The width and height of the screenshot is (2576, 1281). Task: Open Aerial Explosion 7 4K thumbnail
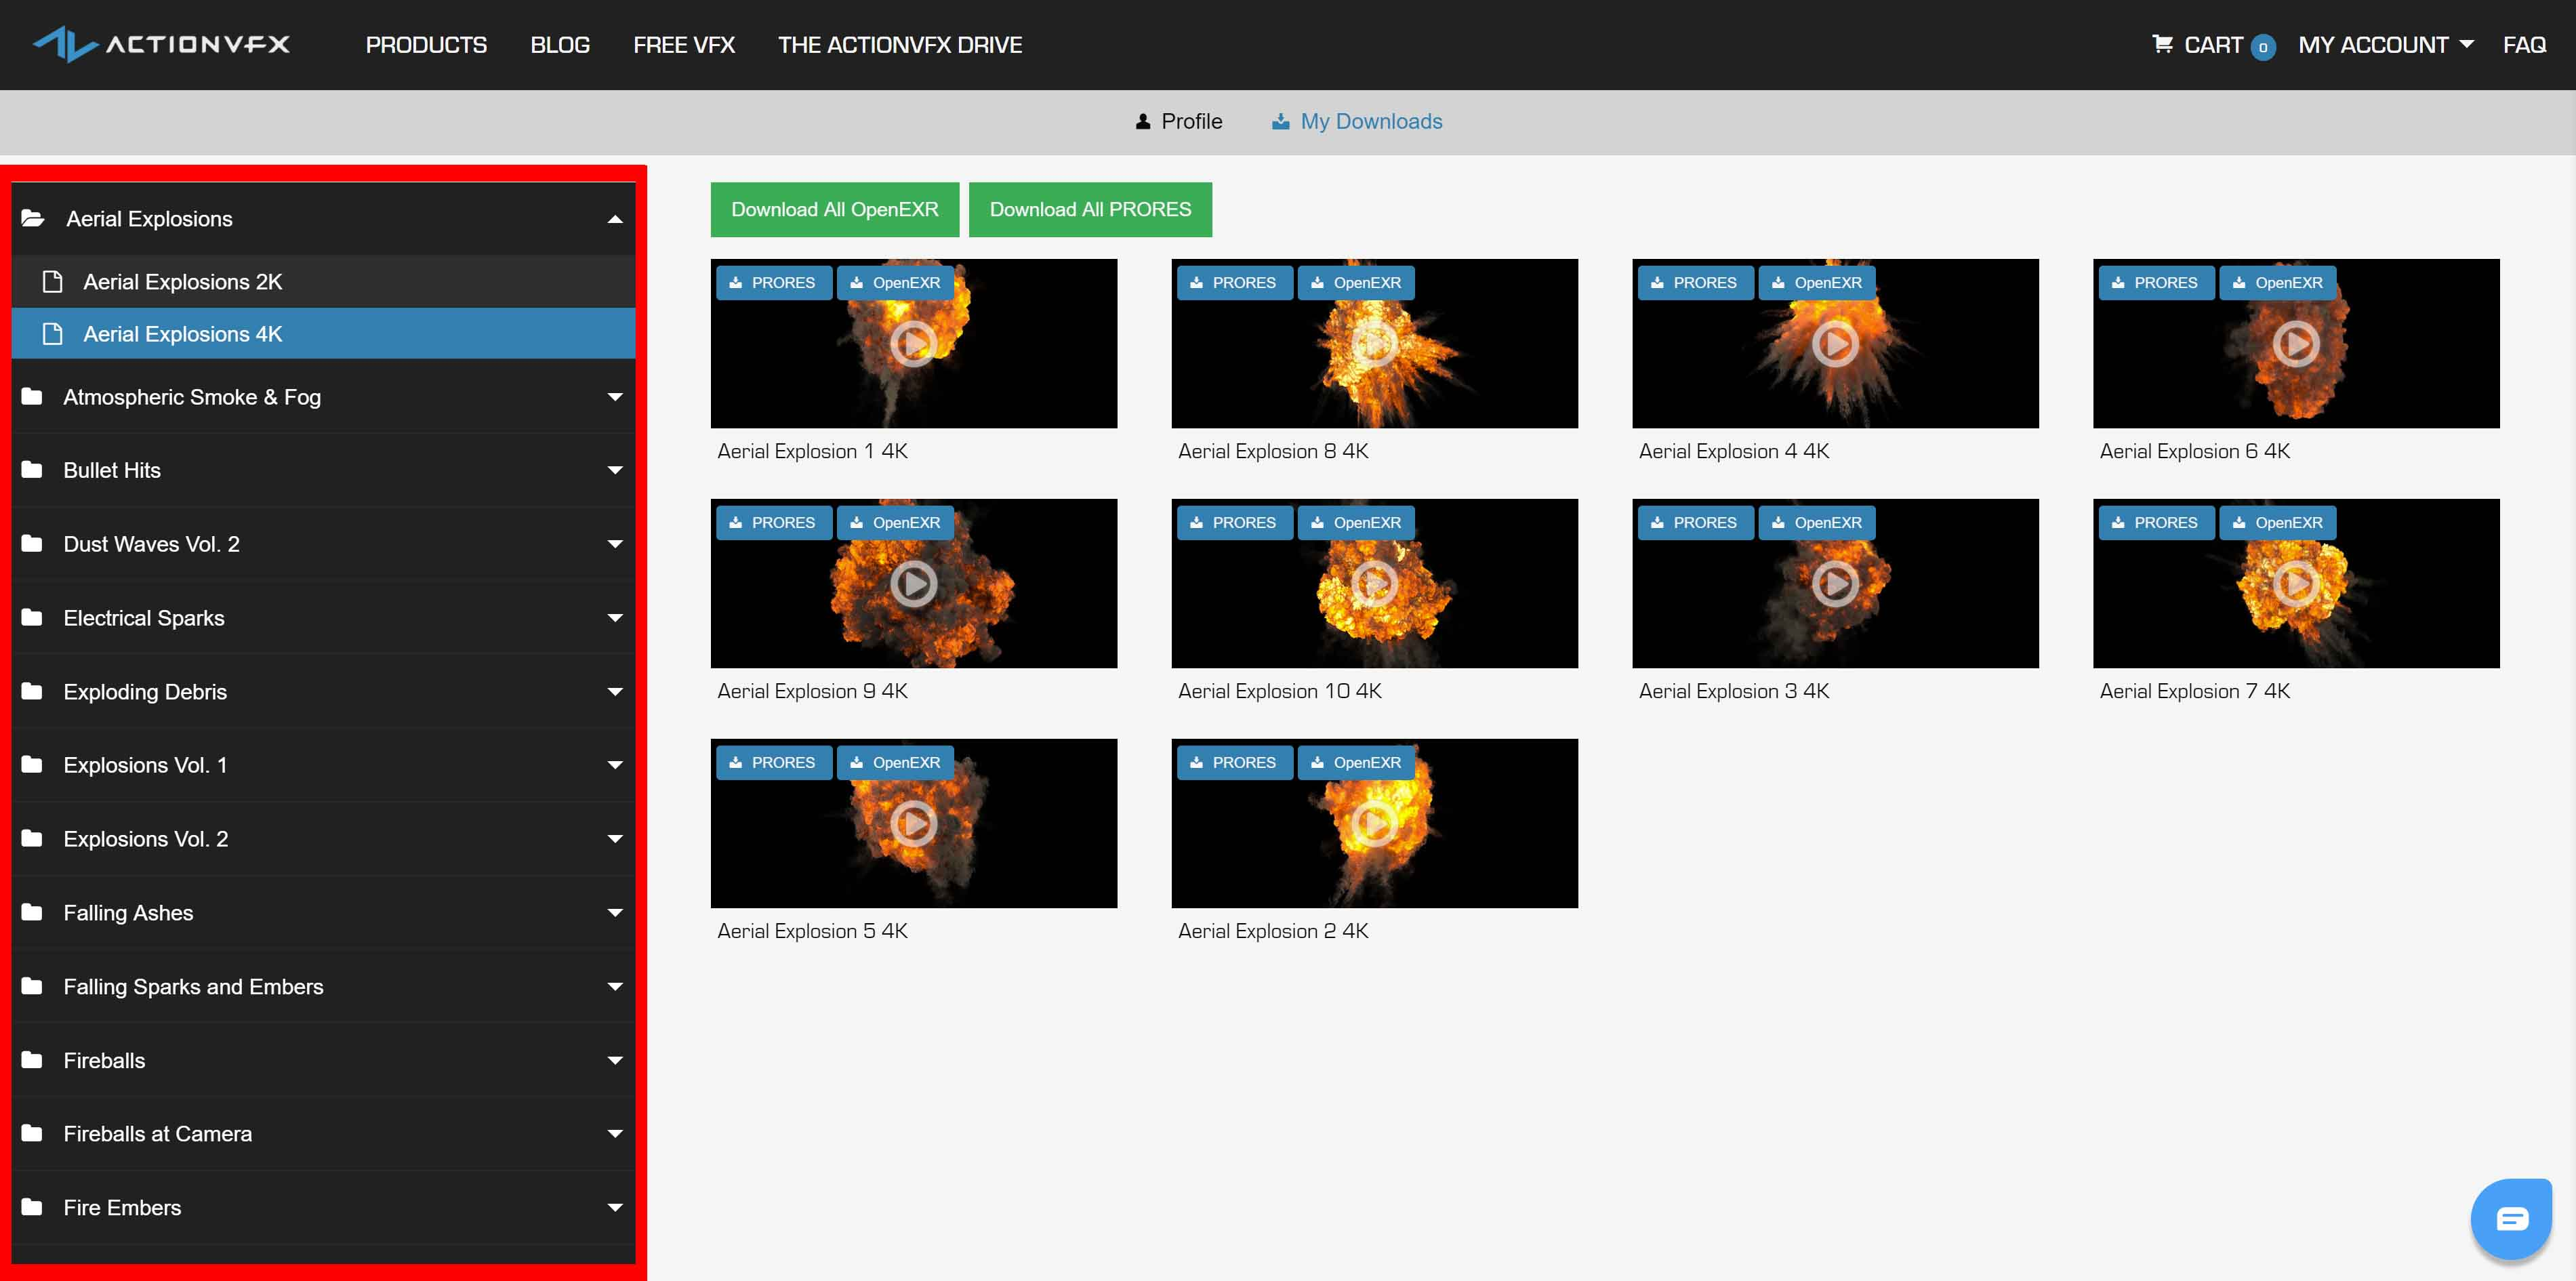[2296, 584]
